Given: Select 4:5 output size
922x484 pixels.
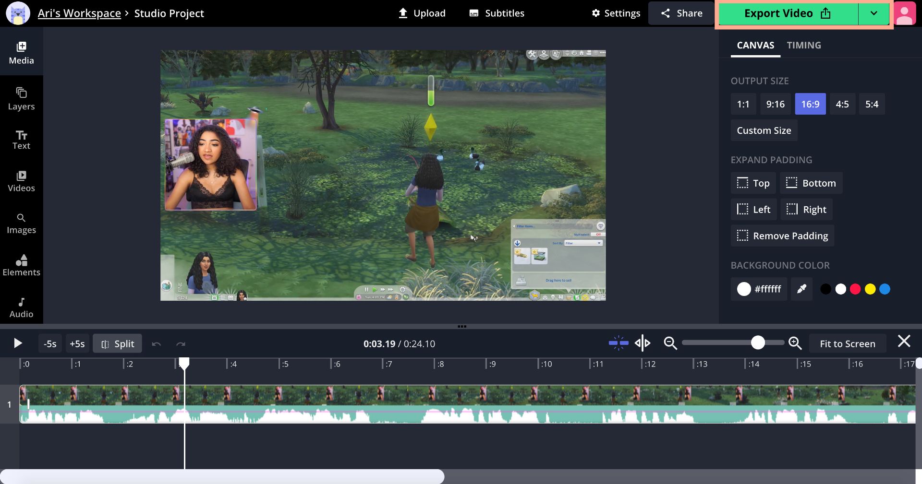Looking at the screenshot, I should pos(842,104).
